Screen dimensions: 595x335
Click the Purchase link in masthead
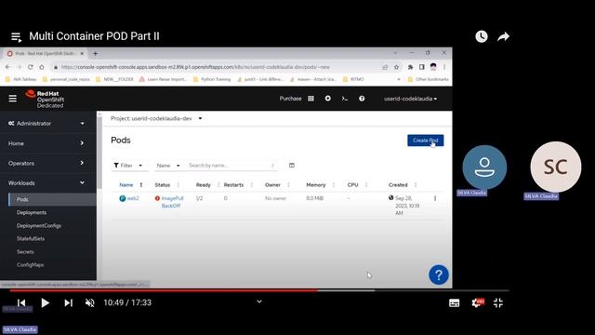[290, 99]
